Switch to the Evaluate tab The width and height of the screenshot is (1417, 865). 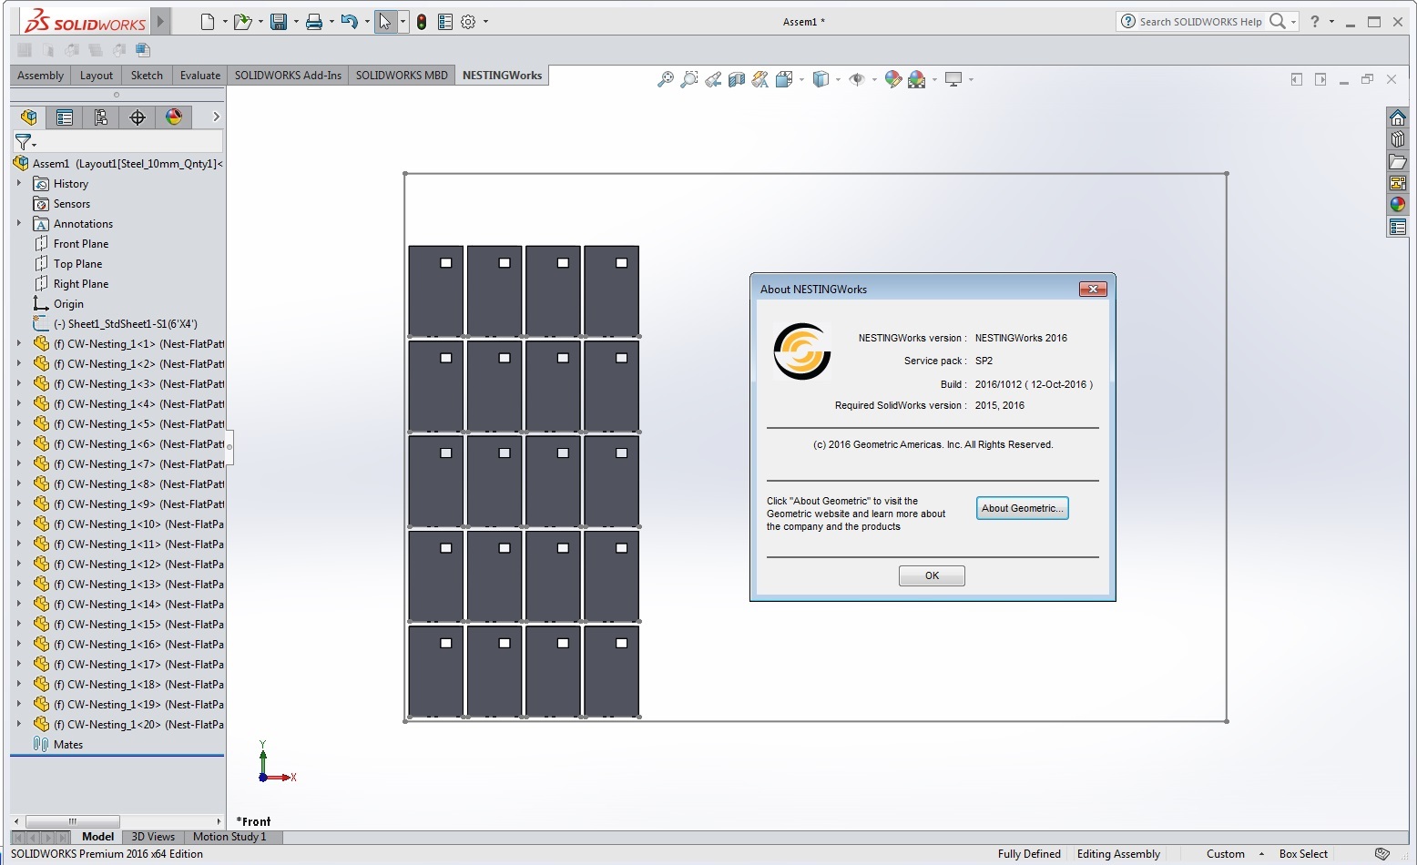tap(200, 76)
